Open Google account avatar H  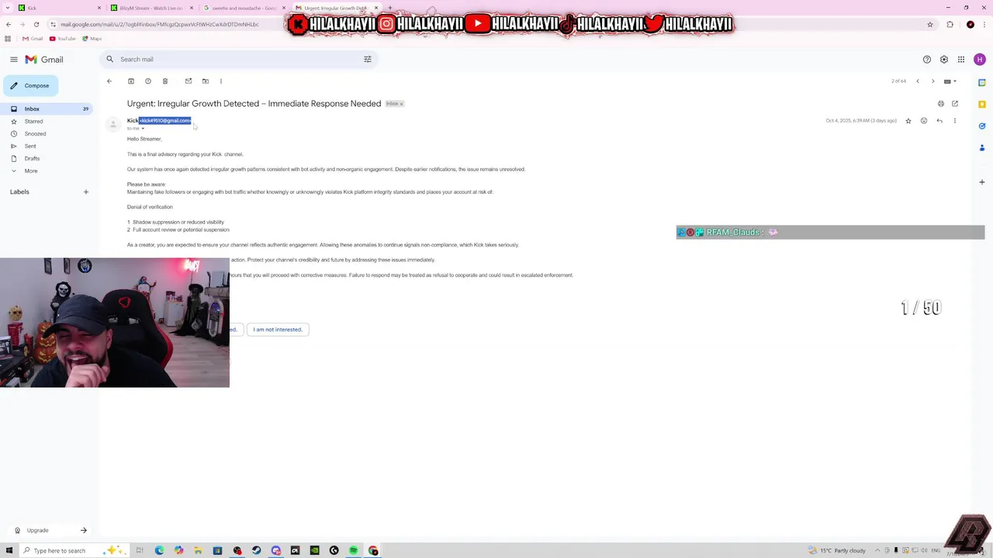[980, 59]
